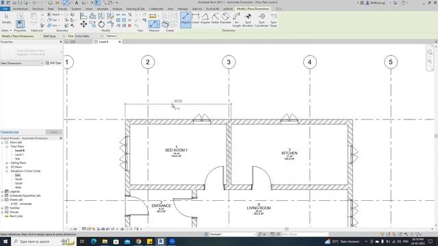
Task: Expand the Groups tree node
Action: 2,213
